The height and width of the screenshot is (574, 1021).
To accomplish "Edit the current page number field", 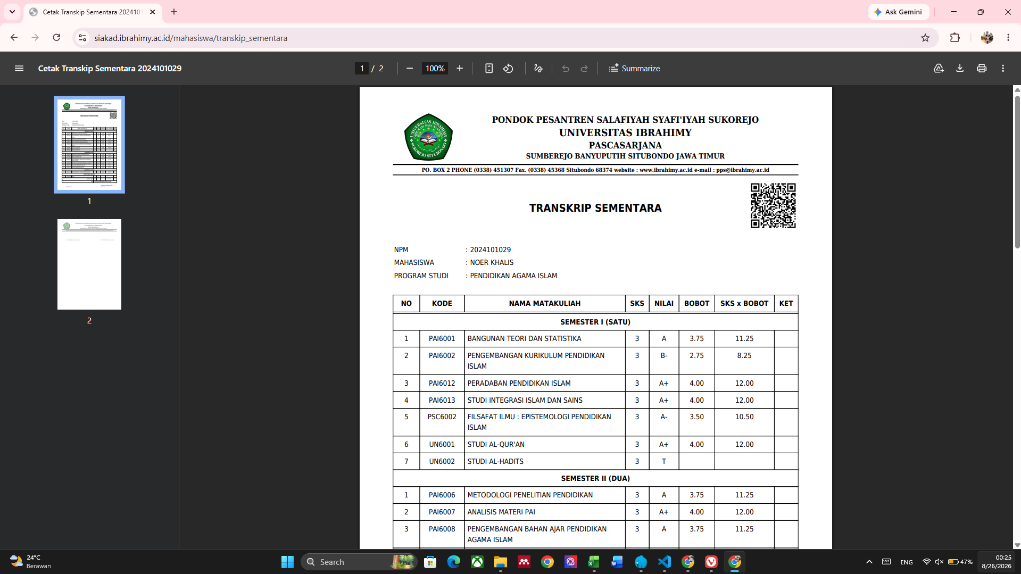I will [362, 68].
